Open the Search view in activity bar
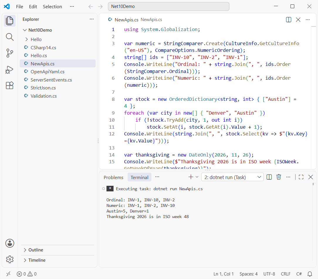 (x=9, y=37)
